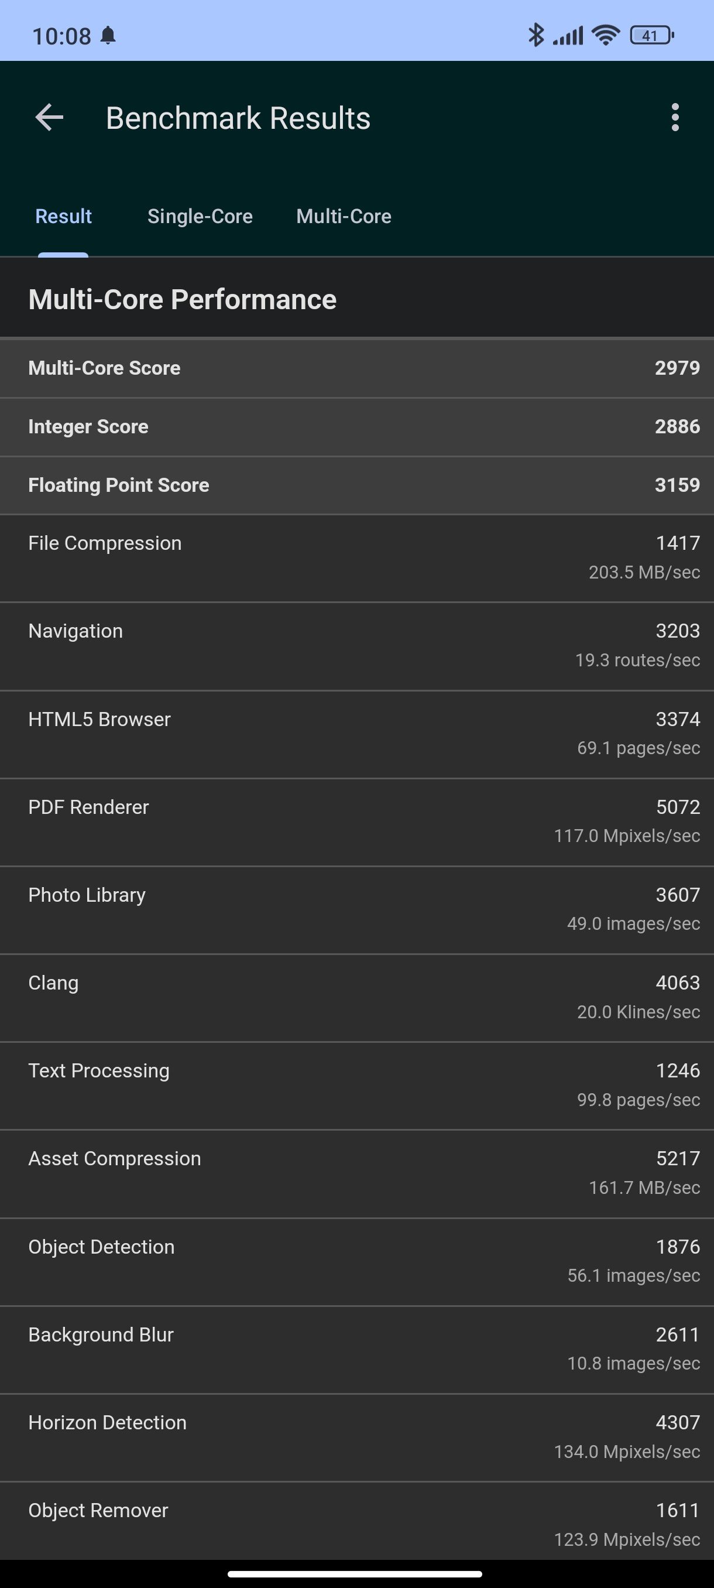This screenshot has height=1588, width=714.
Task: Tap the Wi-Fi status icon
Action: coord(605,35)
